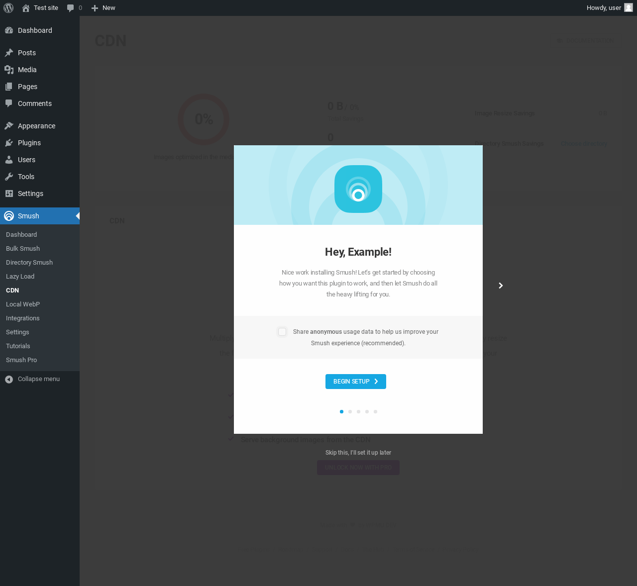The width and height of the screenshot is (637, 586).
Task: Click the Collapse menu arrow icon
Action: tap(9, 380)
